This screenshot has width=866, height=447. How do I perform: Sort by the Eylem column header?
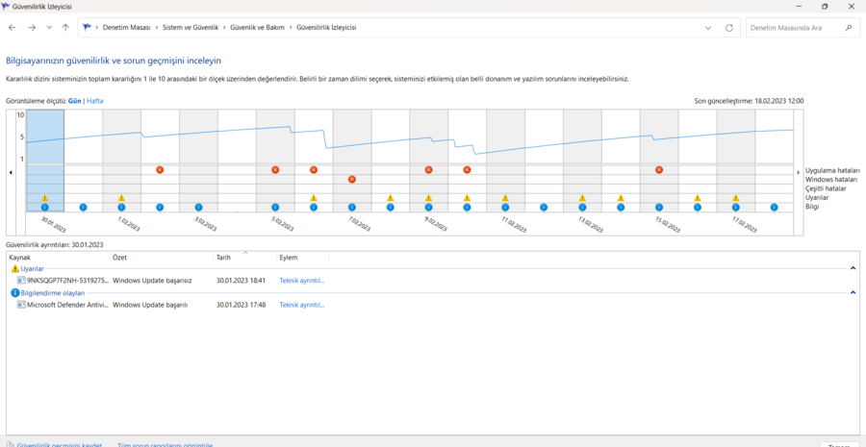302,258
